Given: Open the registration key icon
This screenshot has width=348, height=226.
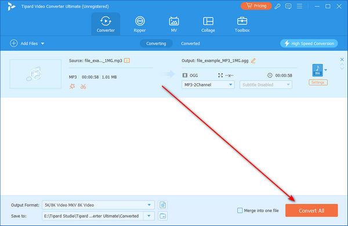Looking at the screenshot, I should tap(277, 6).
